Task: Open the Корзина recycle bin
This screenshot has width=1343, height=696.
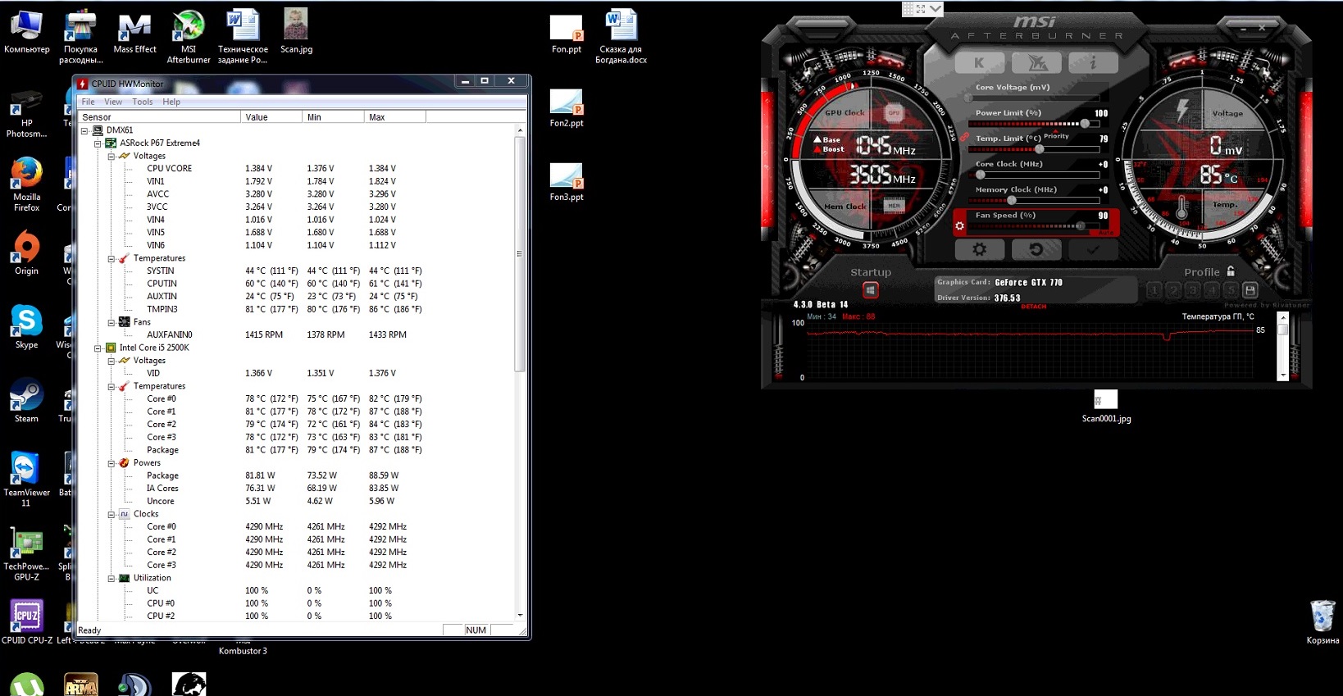Action: [x=1323, y=622]
